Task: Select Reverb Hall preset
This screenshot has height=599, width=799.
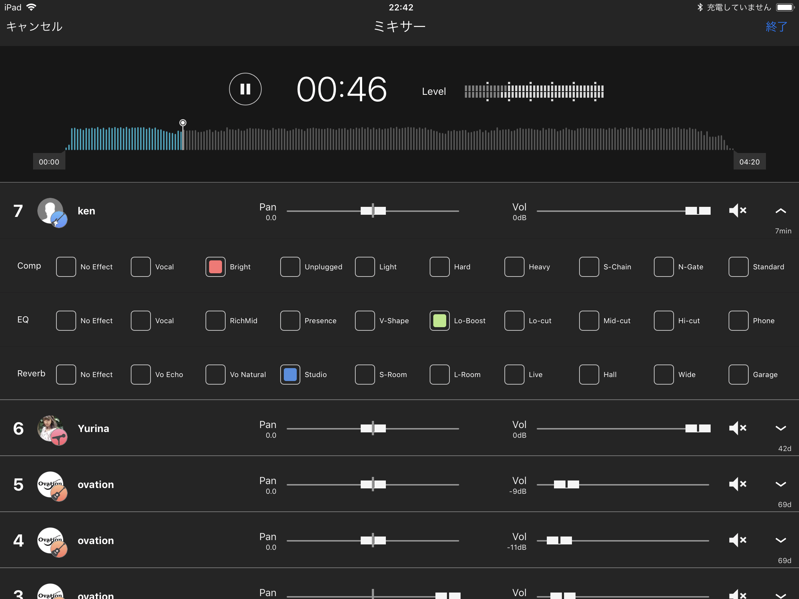Action: coord(589,375)
